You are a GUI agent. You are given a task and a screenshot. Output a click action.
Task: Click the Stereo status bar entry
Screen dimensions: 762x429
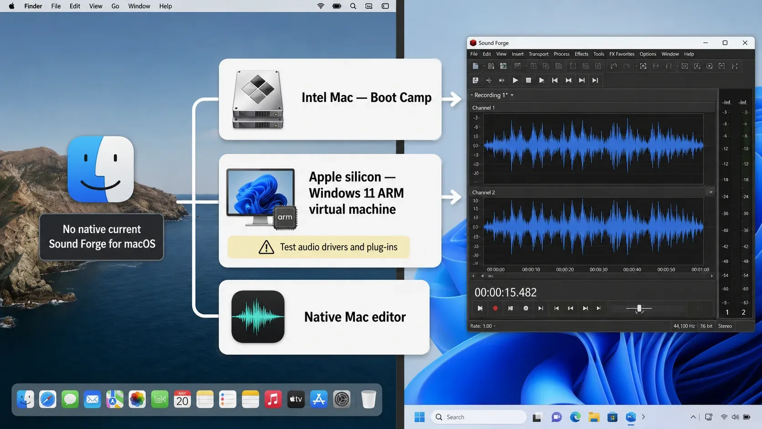click(x=725, y=326)
